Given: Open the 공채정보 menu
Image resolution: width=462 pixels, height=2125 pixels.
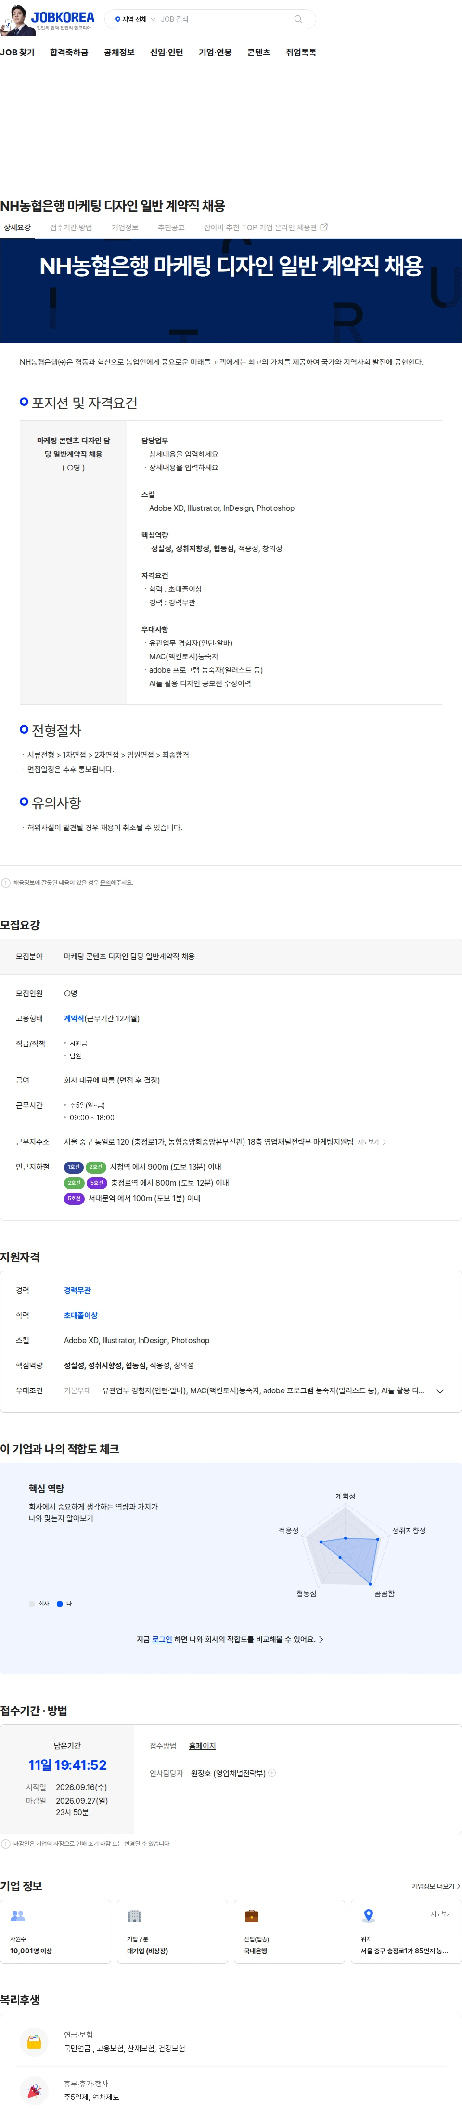Looking at the screenshot, I should pyautogui.click(x=118, y=52).
